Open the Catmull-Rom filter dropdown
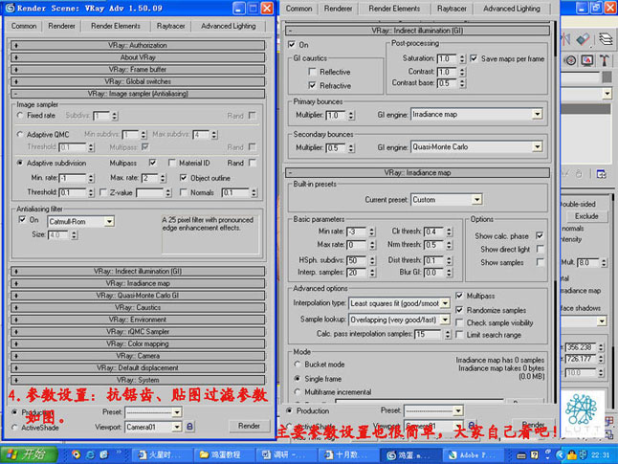Viewport: 618px width, 464px height. [x=109, y=222]
